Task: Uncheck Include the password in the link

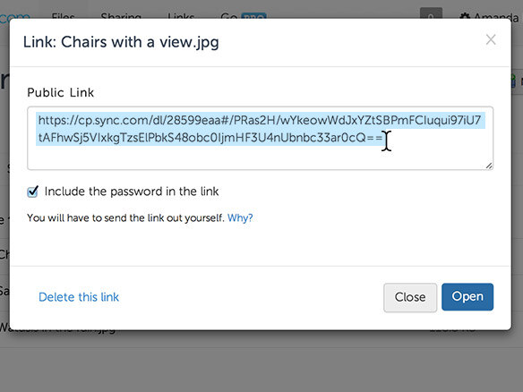Action: click(32, 192)
